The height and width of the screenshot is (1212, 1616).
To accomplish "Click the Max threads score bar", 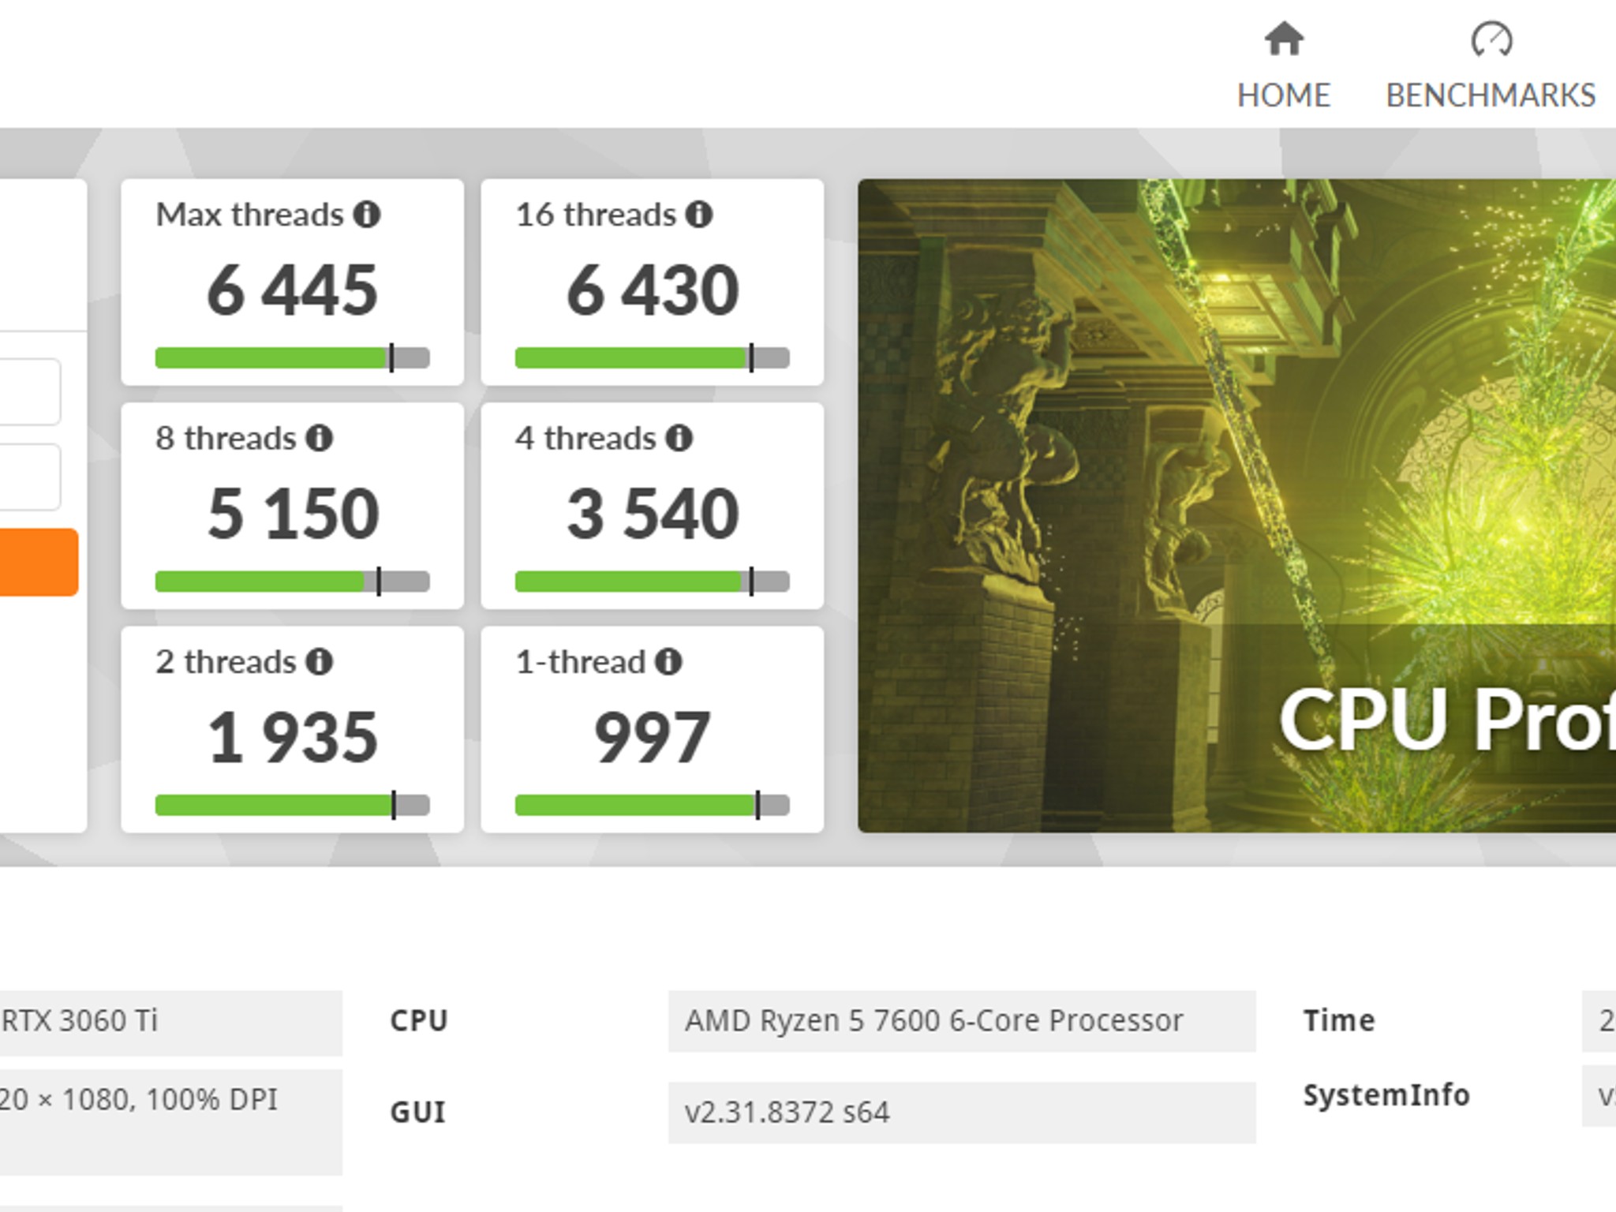I will pyautogui.click(x=292, y=358).
